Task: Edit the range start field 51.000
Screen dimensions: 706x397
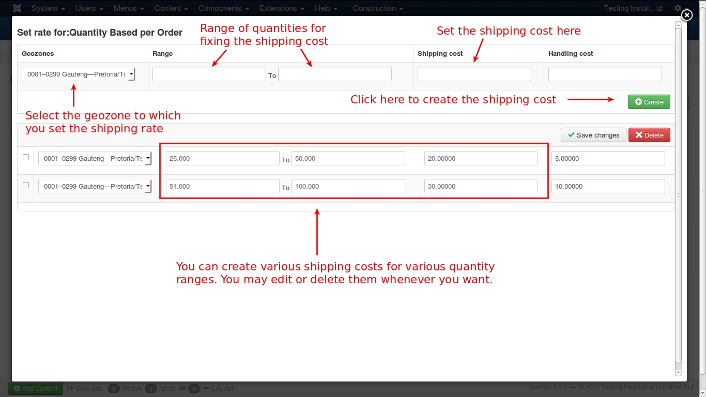Action: pos(223,186)
